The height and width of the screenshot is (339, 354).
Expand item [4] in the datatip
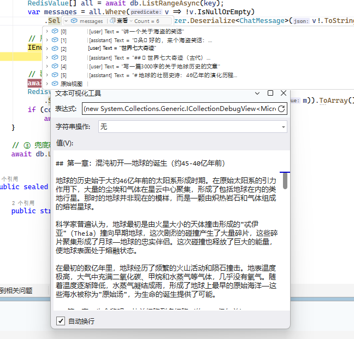point(47,66)
